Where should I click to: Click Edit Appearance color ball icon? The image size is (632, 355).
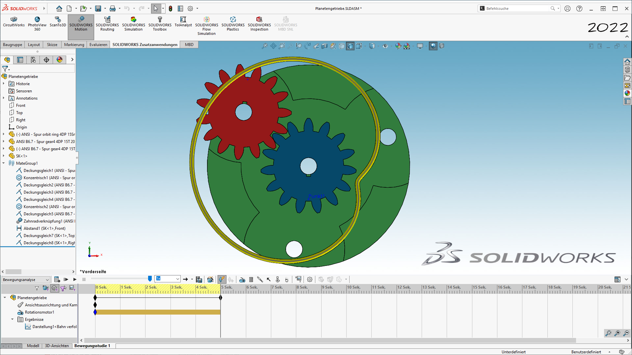point(398,46)
